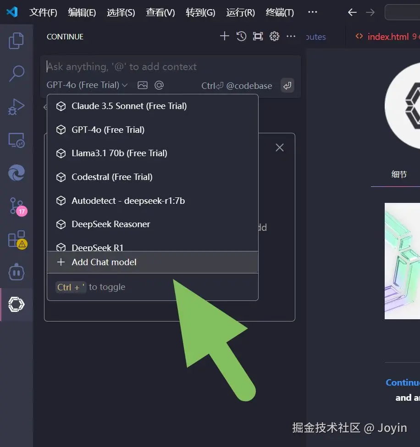Screen dimensions: 420x447
Task: Click the VS Code logo icon
Action: (12, 12)
